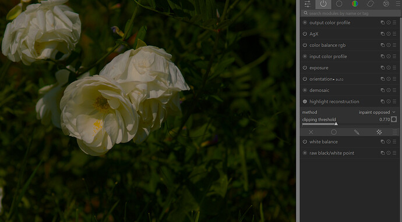
Task: Set mask blending to off
Action: (311, 132)
